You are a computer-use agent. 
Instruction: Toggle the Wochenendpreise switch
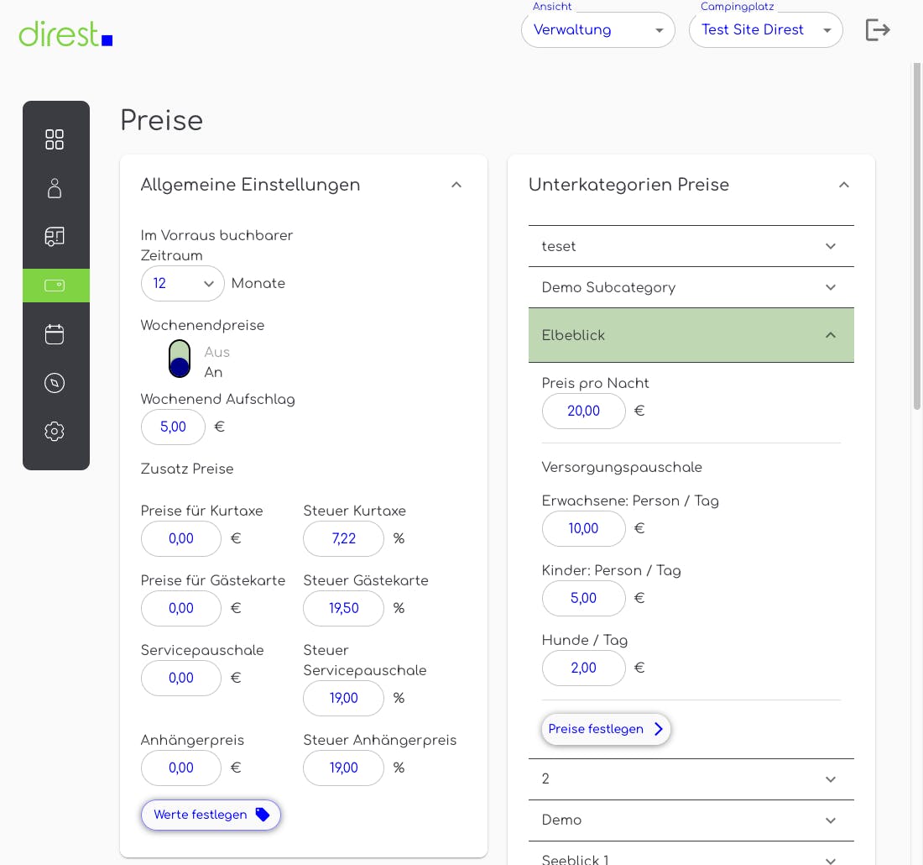click(x=180, y=359)
